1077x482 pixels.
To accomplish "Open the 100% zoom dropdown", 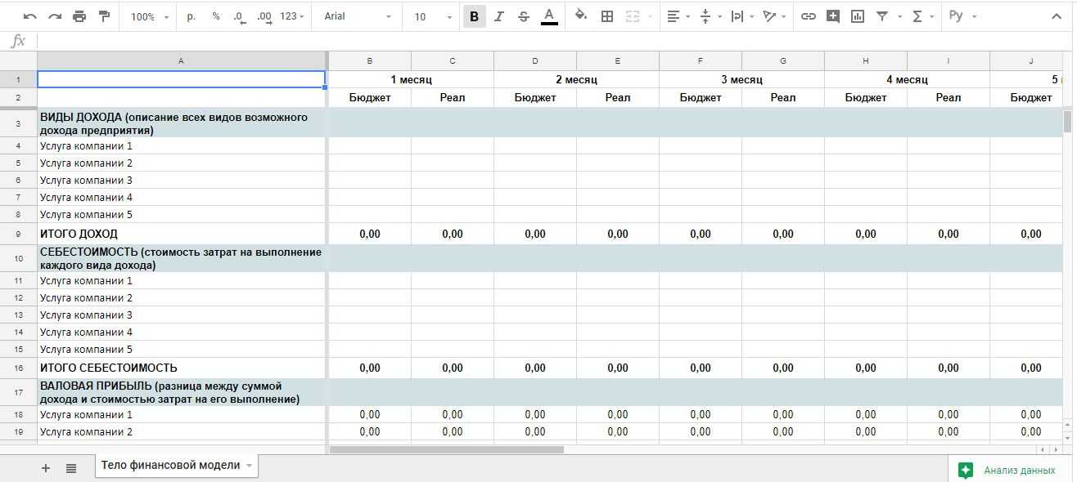I will (150, 16).
